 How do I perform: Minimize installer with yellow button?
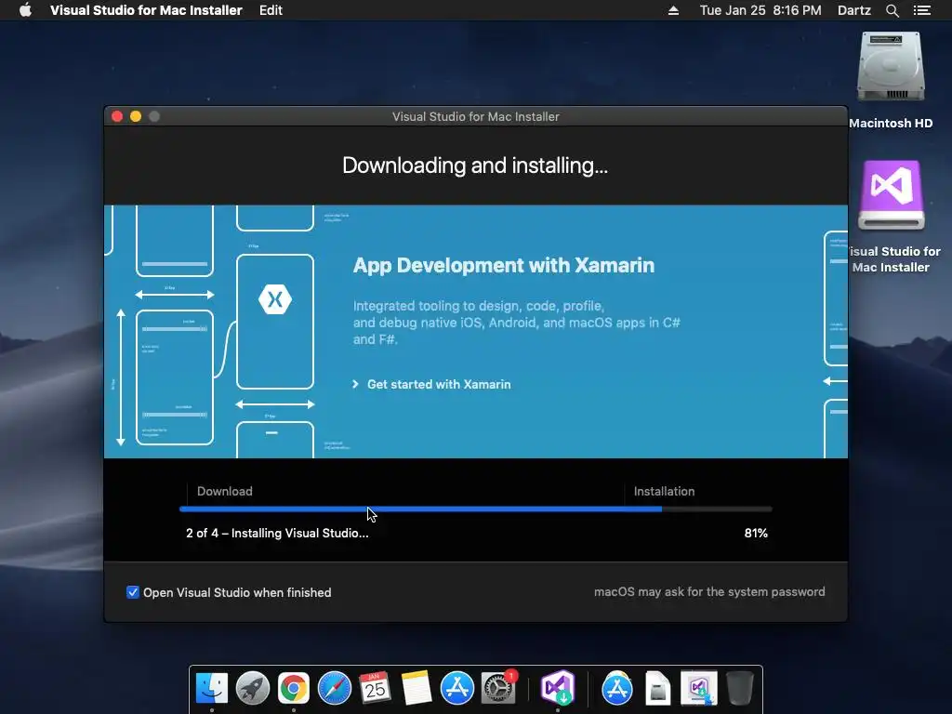click(x=136, y=116)
